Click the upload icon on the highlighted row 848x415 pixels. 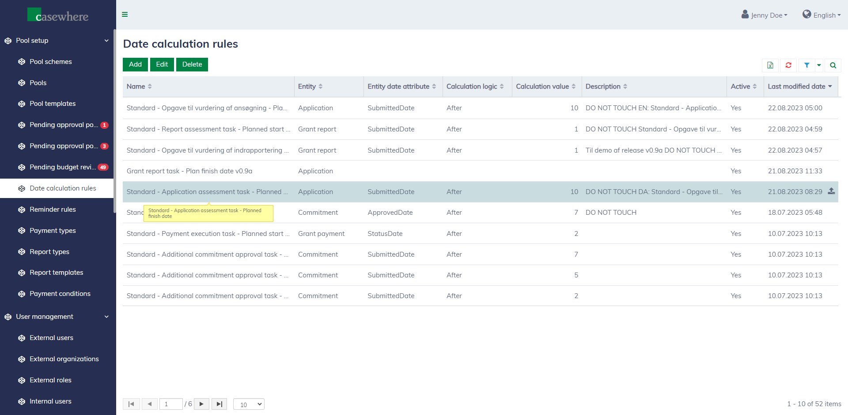tap(831, 191)
